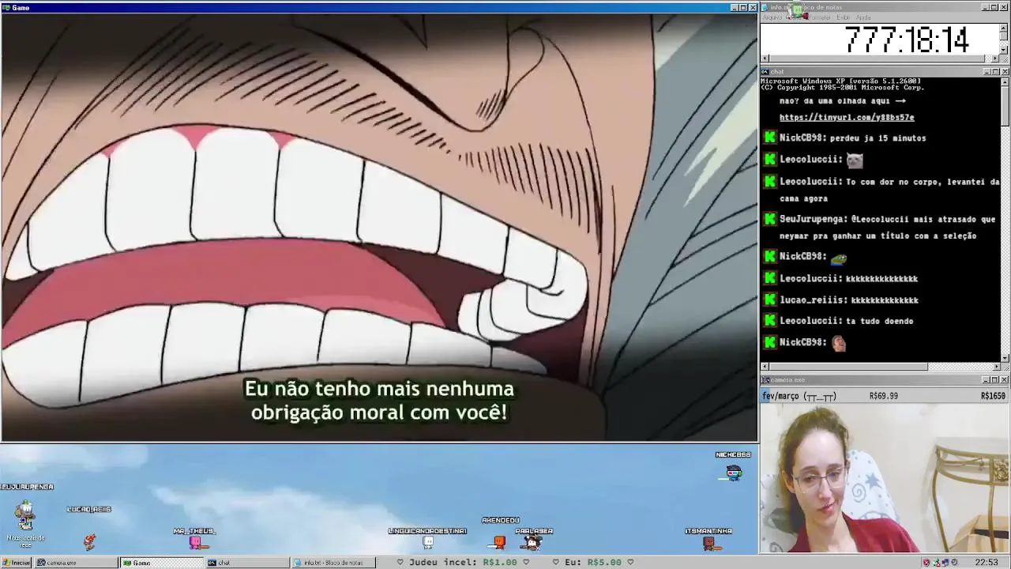Click the LUCAO_REIIS pixel avatar
Viewport: 1011px width, 569px height.
point(89,541)
